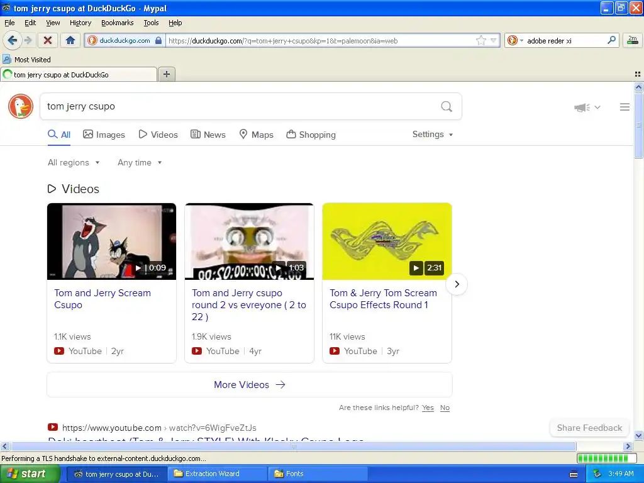The image size is (644, 483).
Task: Open the Any time filter
Action: [140, 163]
